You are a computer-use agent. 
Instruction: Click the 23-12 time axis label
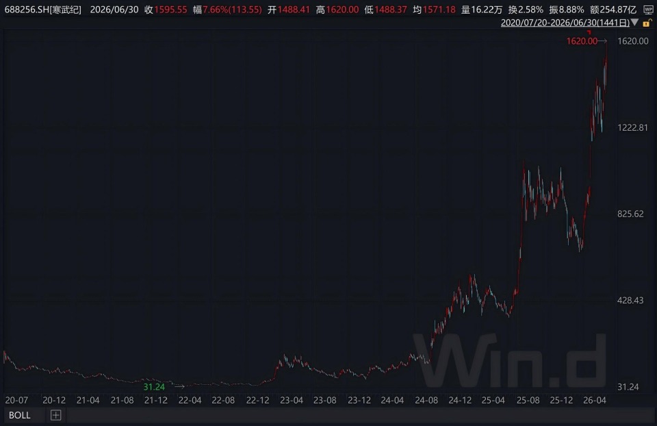point(359,401)
